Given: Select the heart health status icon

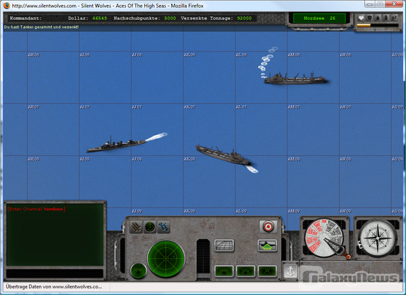Looking at the screenshot, I should click(361, 18).
